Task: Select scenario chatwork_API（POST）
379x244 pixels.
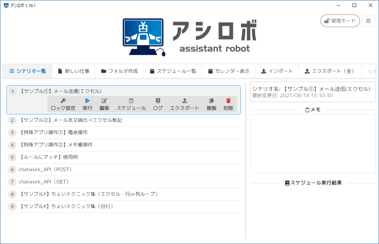Action: (124, 170)
